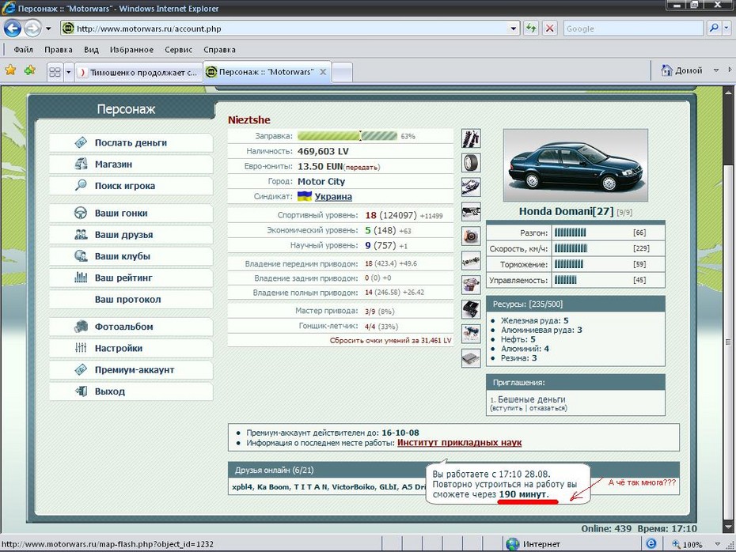Screen dimensions: 736x552
Task: Open the grey ECU chip part icon
Action: pos(471,358)
